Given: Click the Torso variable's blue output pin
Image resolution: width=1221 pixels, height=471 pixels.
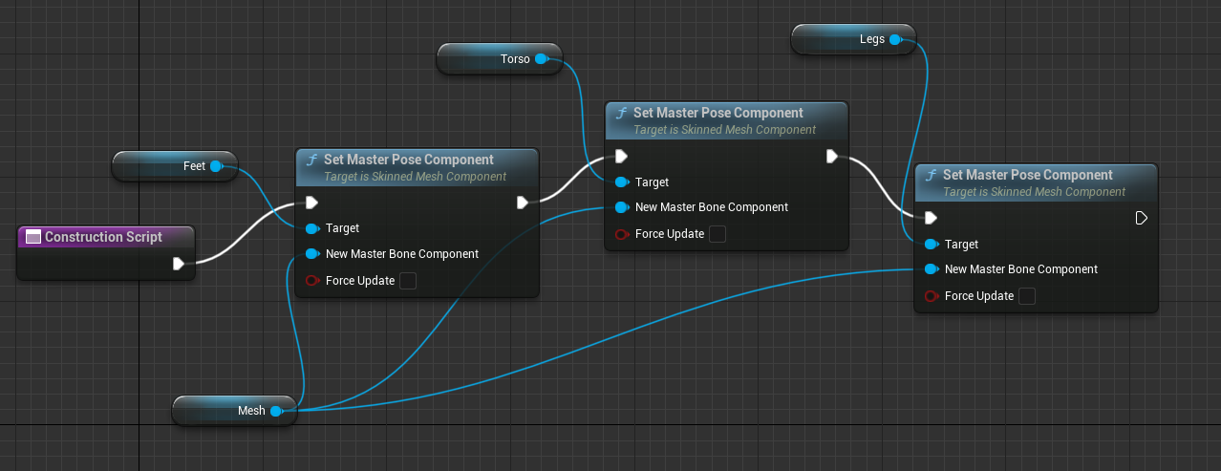Looking at the screenshot, I should 541,59.
